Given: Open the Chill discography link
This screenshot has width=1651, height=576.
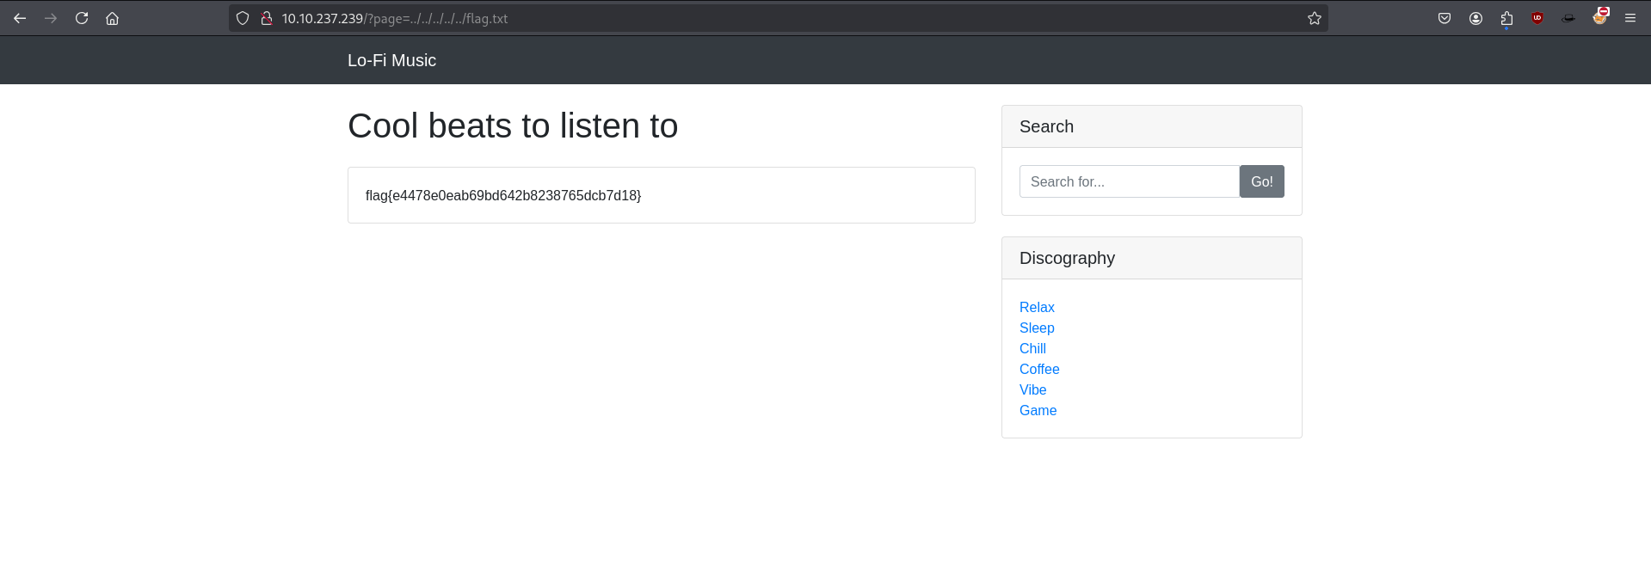Looking at the screenshot, I should [1032, 348].
